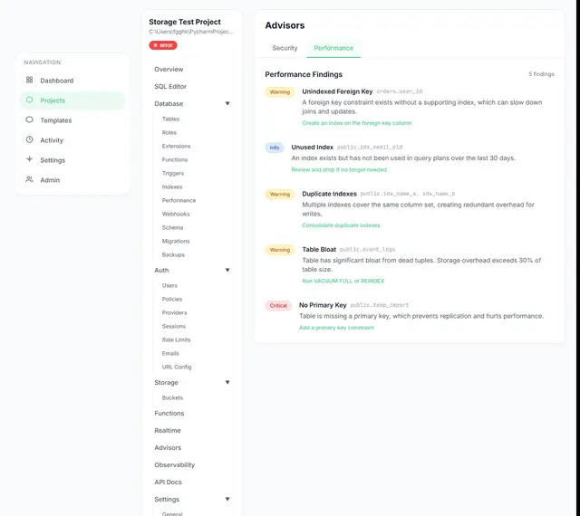Open Webhooks under Database

tap(176, 214)
